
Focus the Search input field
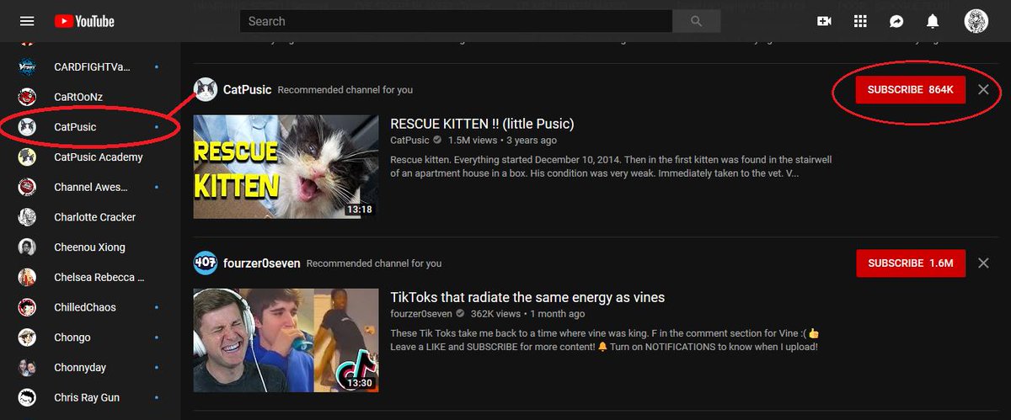[x=456, y=21]
